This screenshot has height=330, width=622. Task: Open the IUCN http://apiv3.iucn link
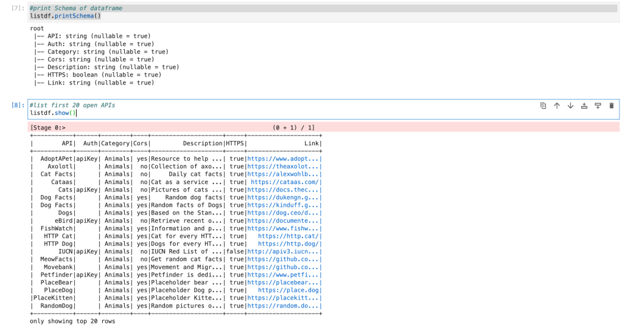282,251
